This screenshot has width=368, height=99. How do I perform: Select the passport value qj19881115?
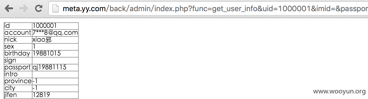[x=49, y=67]
